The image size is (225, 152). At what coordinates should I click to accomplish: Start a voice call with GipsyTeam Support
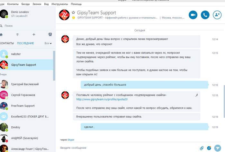pos(205,15)
